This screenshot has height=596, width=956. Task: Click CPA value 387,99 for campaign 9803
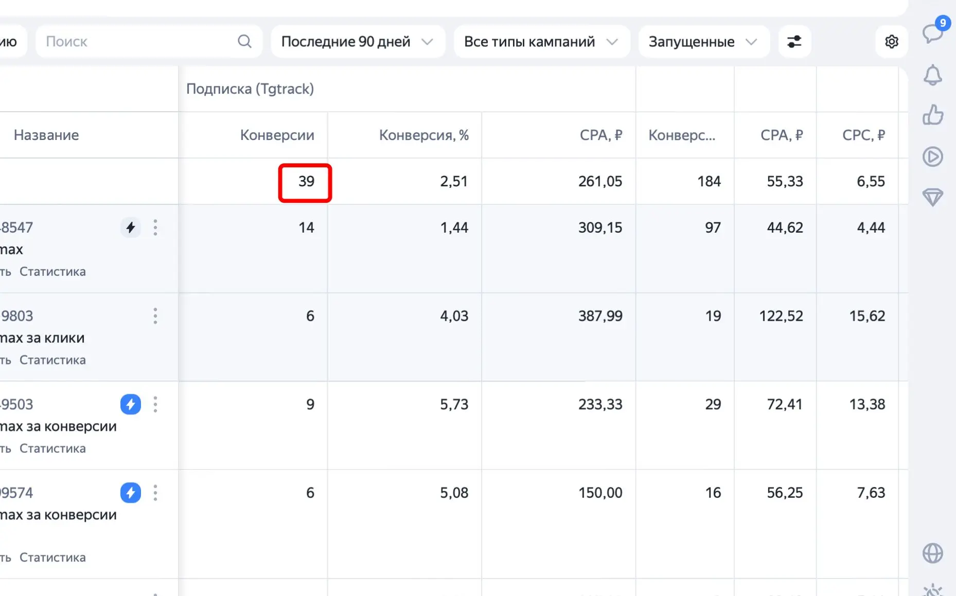[600, 316]
